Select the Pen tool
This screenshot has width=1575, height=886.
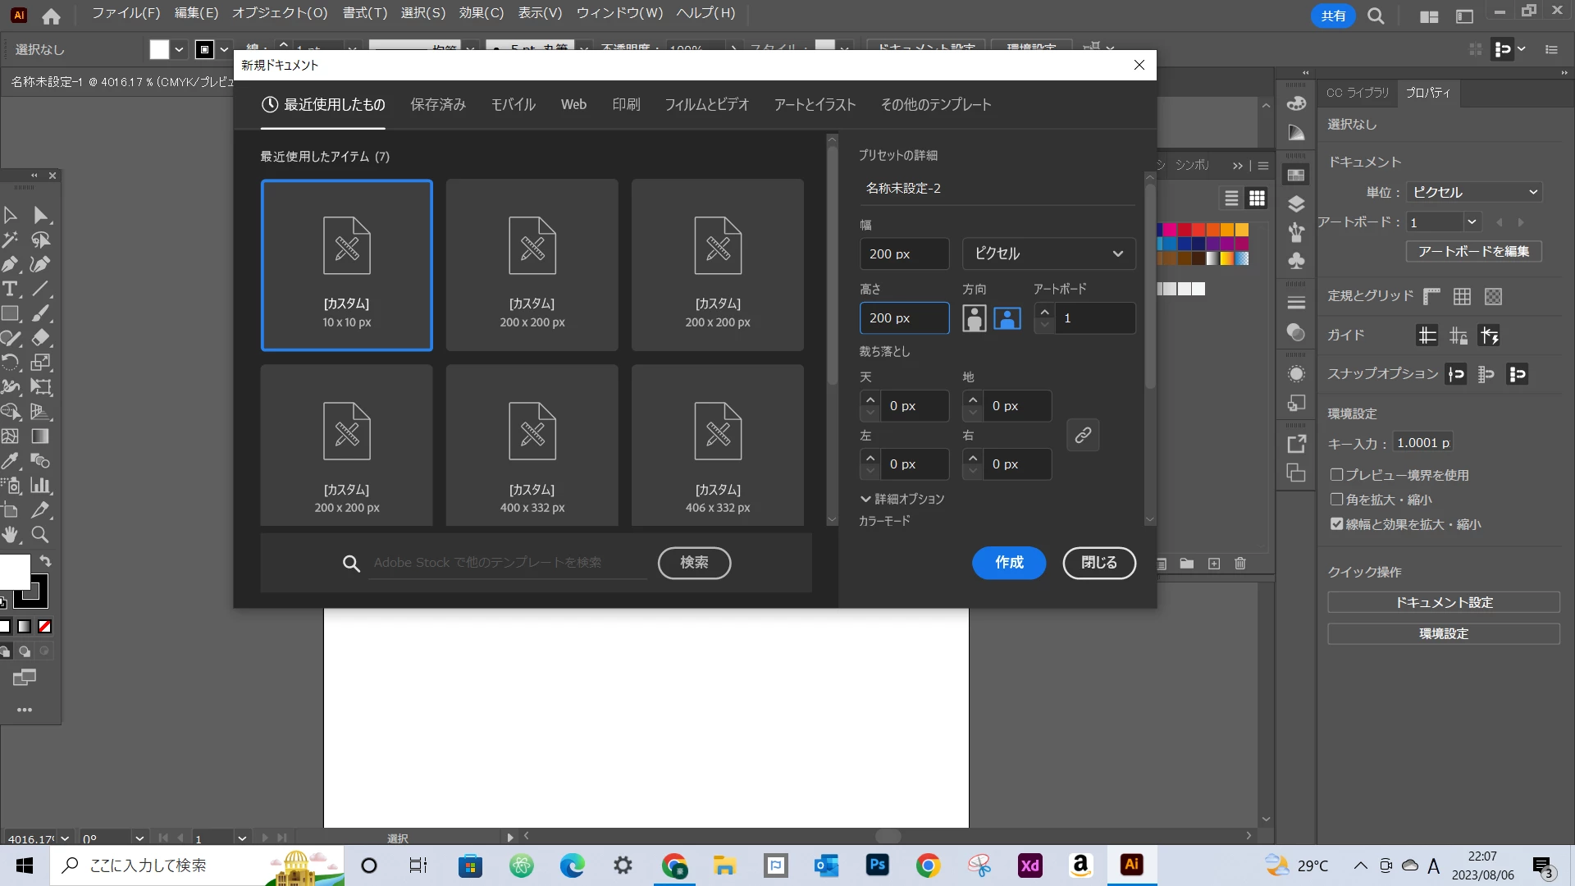(10, 264)
